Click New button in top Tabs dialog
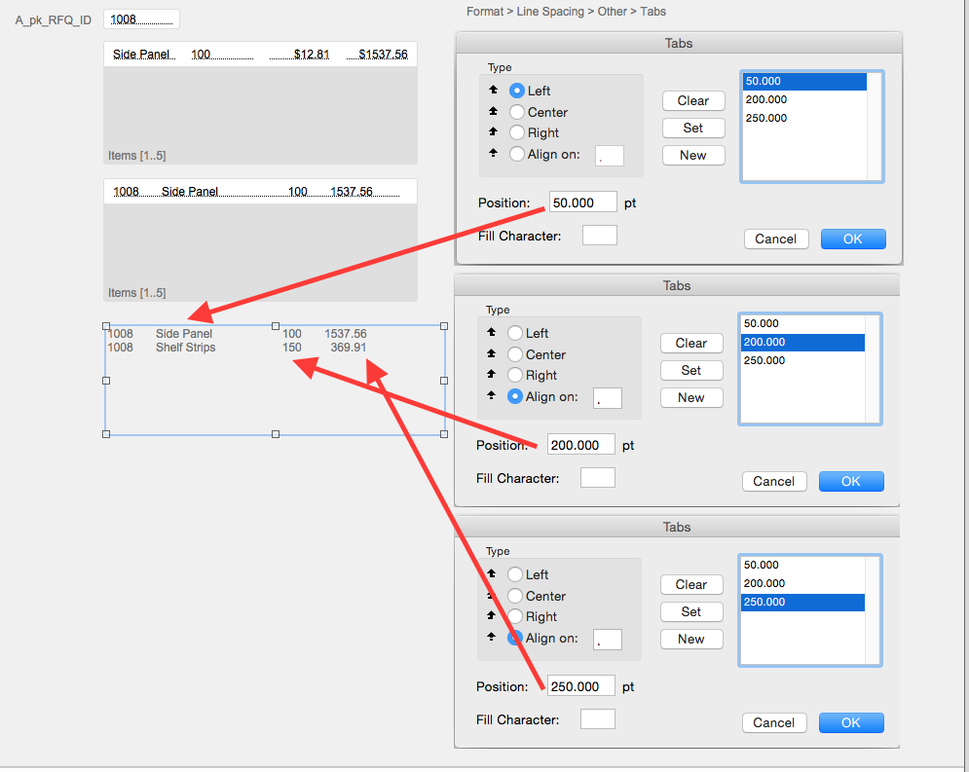Screen dimensions: 969x772 coord(693,155)
